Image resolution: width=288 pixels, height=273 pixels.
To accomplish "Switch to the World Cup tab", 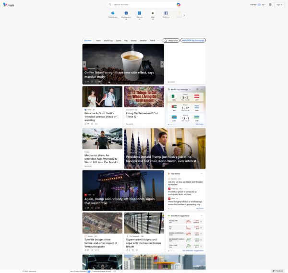I will (108, 41).
